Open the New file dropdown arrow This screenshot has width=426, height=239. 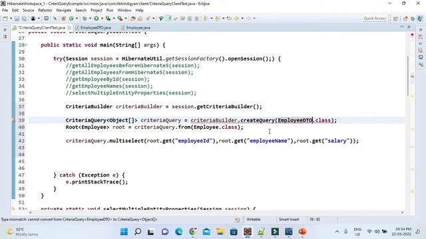[11, 19]
